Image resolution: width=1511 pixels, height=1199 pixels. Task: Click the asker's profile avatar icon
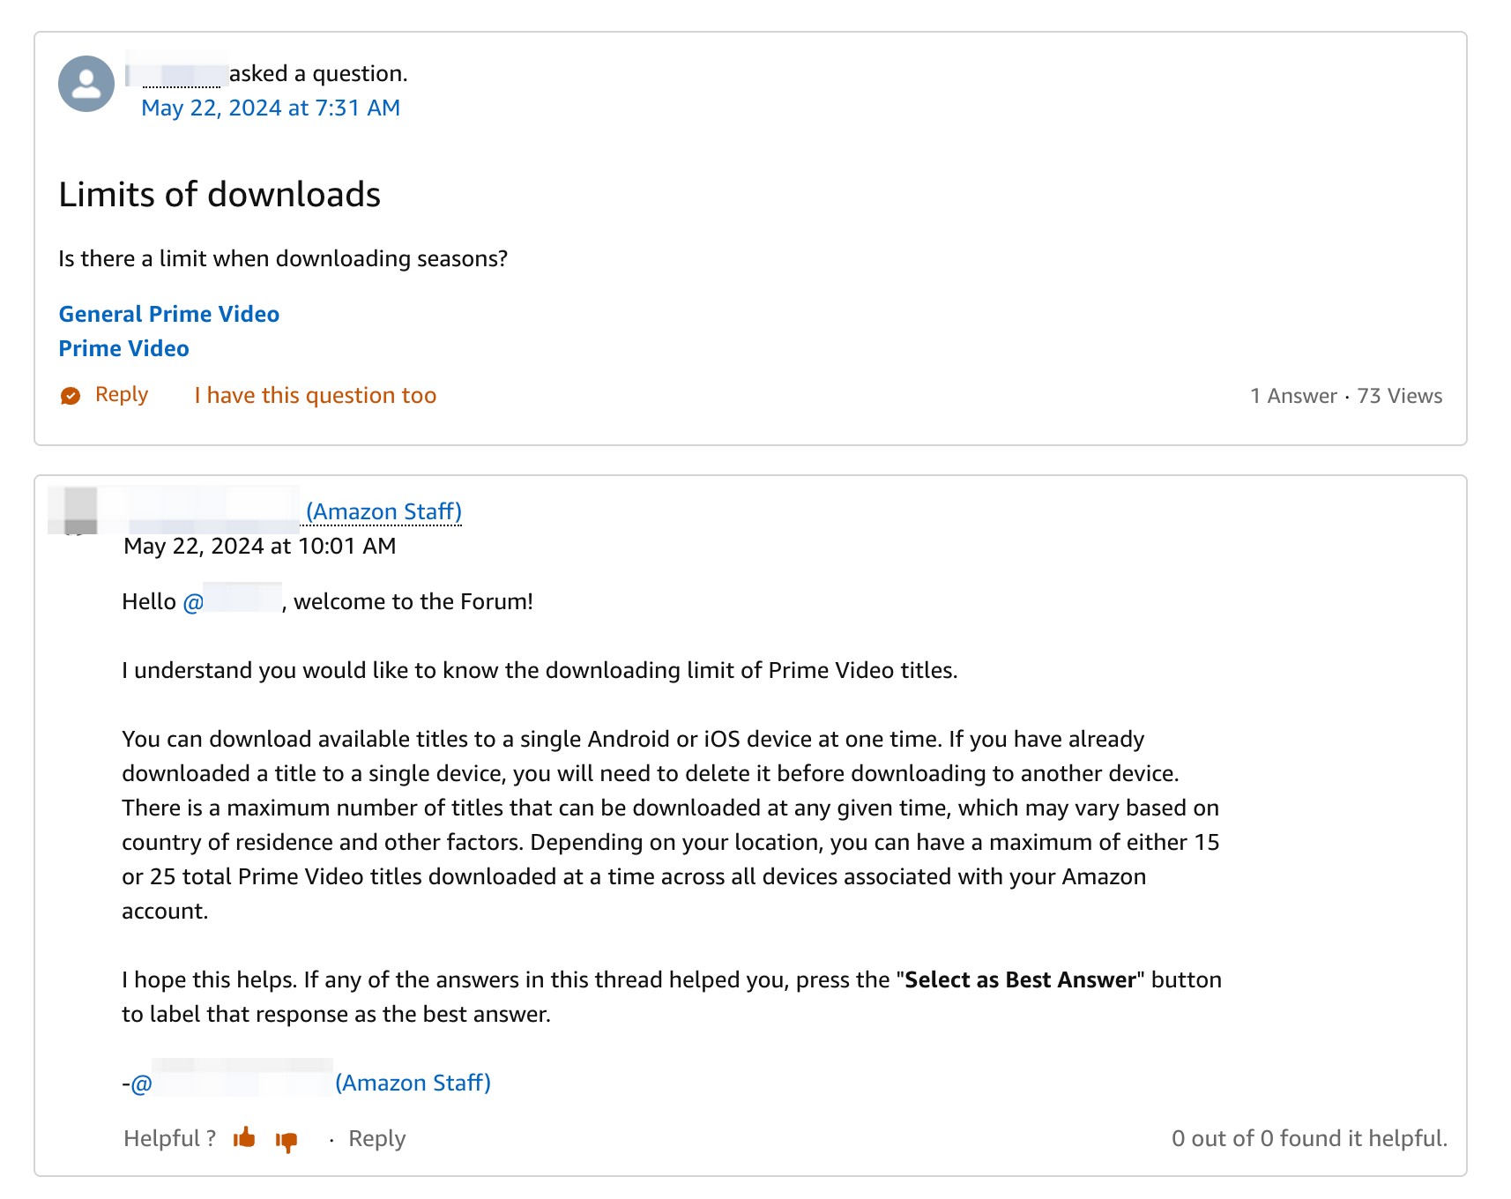(x=86, y=84)
